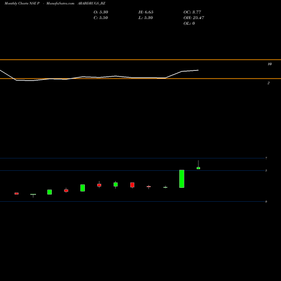The image size is (281, 281).
Task: Click the white indicator line's right end point
Action: click(198, 70)
